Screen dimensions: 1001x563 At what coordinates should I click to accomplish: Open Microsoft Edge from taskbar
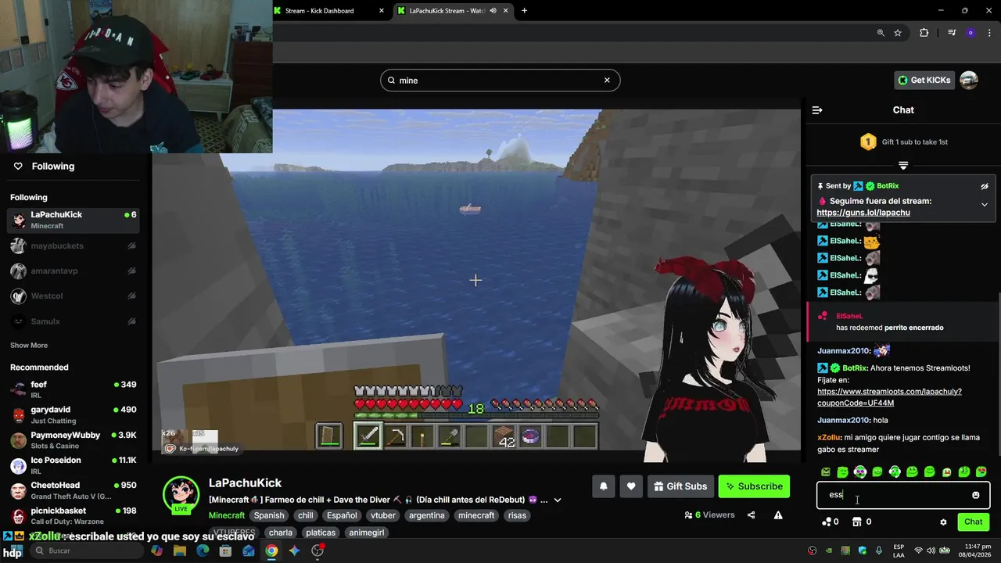203,550
